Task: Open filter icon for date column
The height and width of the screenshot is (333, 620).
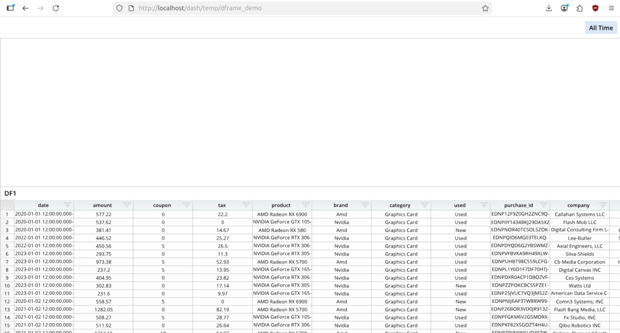Action: coord(67,205)
